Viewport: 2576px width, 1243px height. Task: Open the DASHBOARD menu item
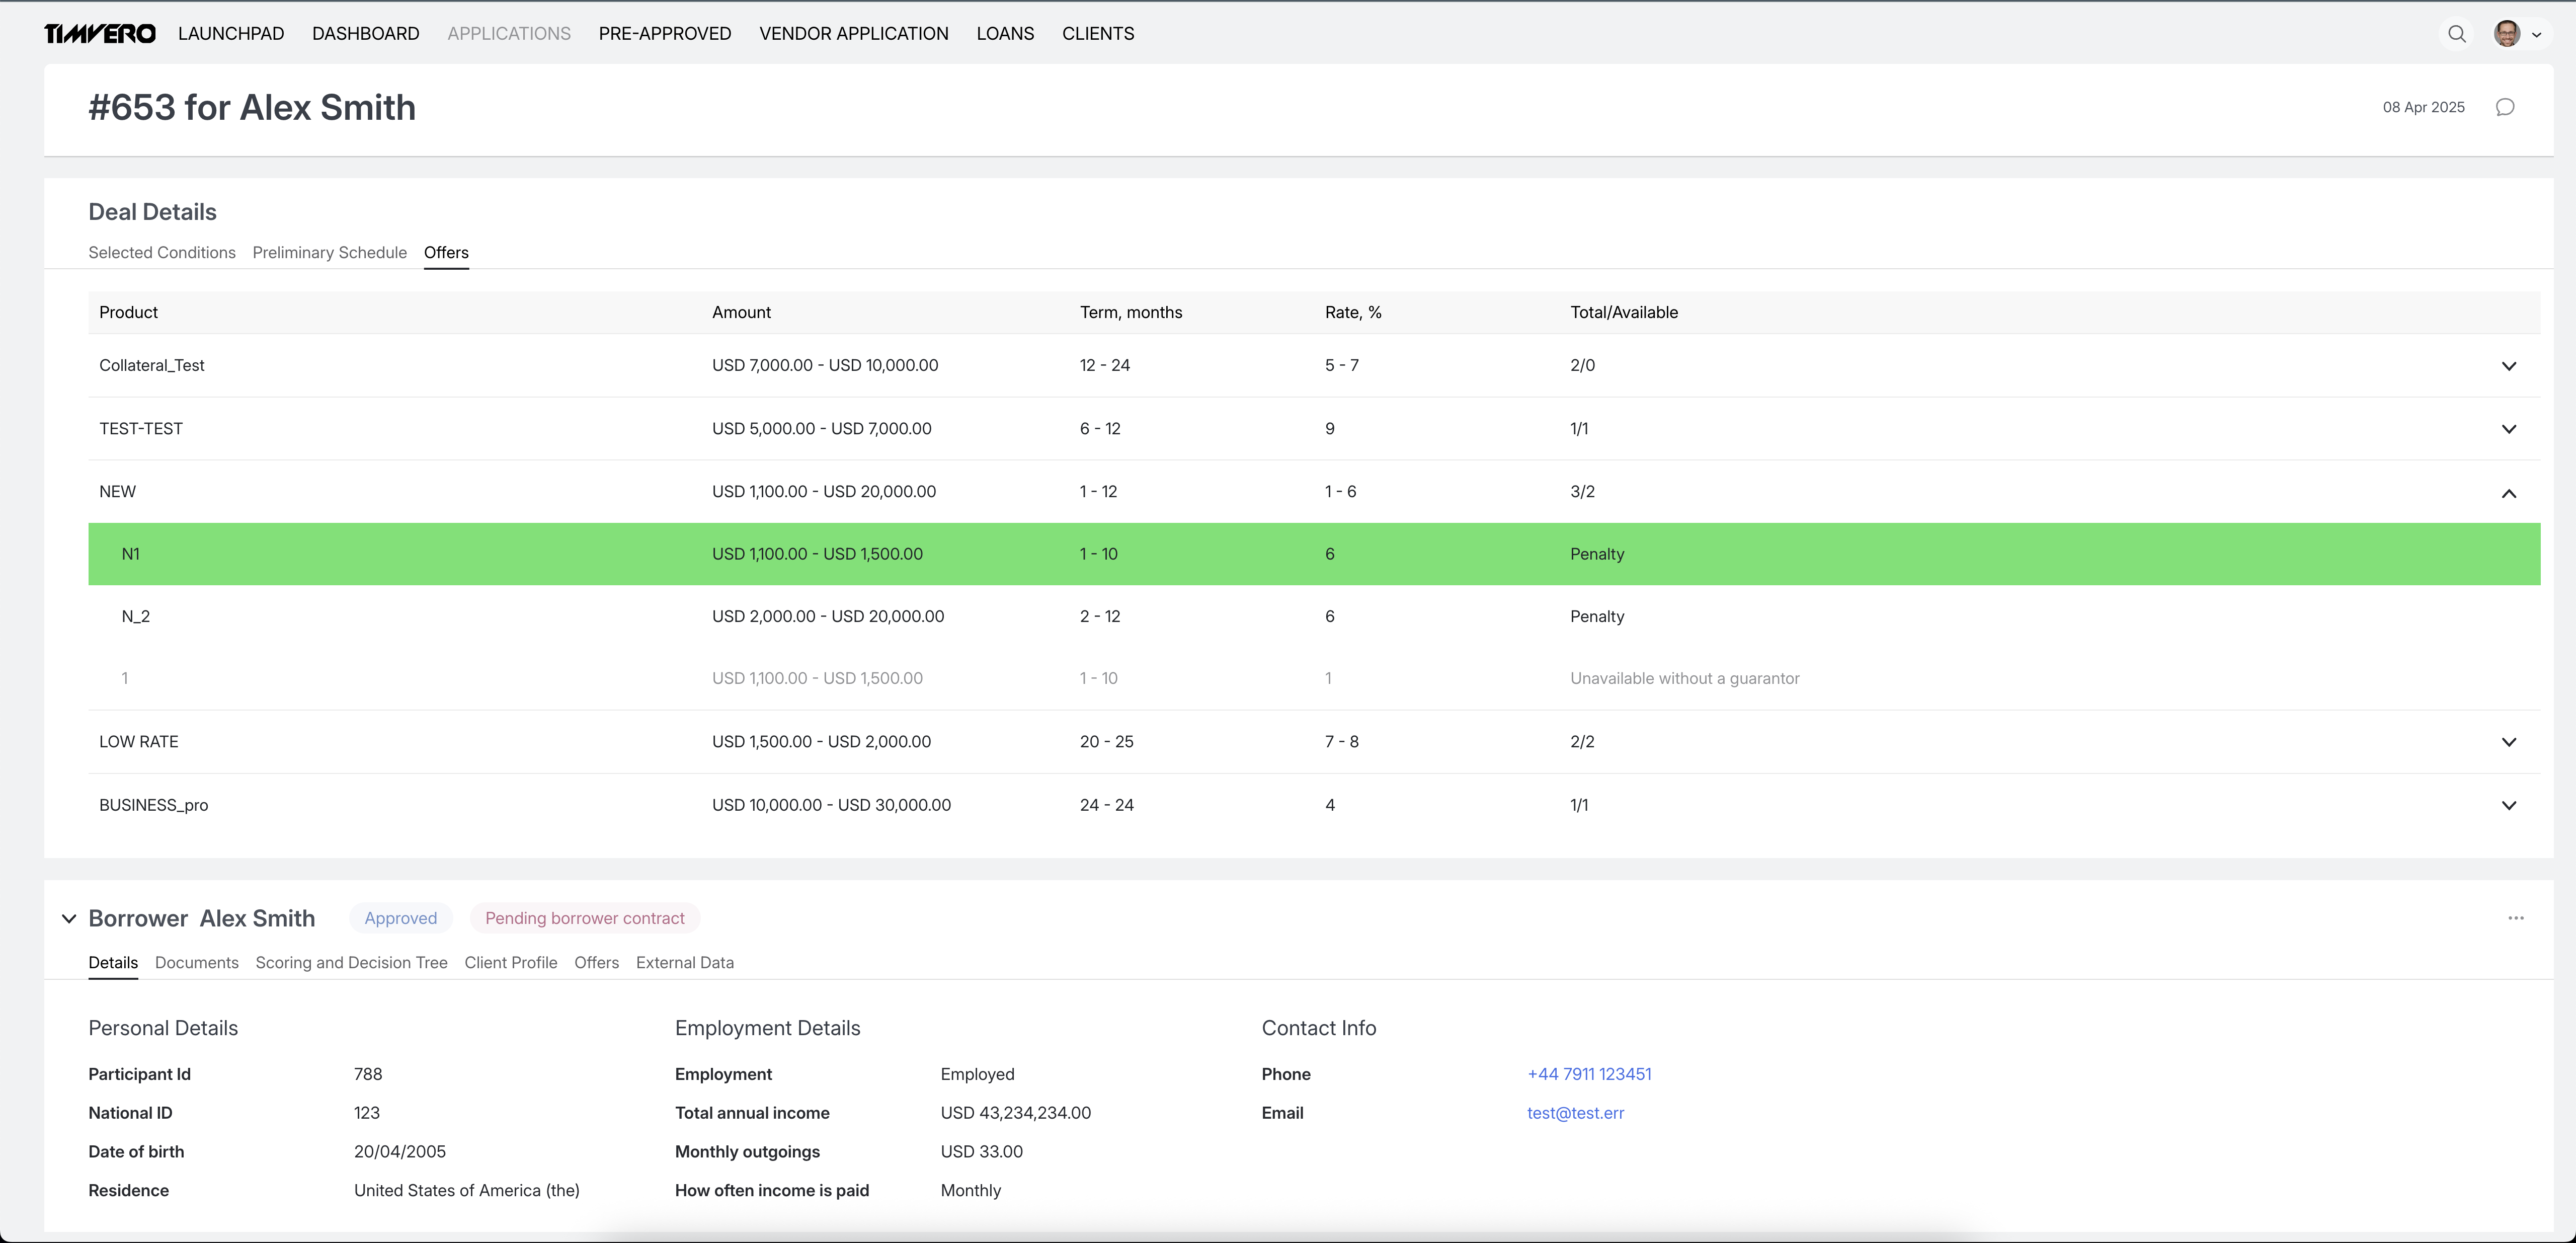[365, 34]
